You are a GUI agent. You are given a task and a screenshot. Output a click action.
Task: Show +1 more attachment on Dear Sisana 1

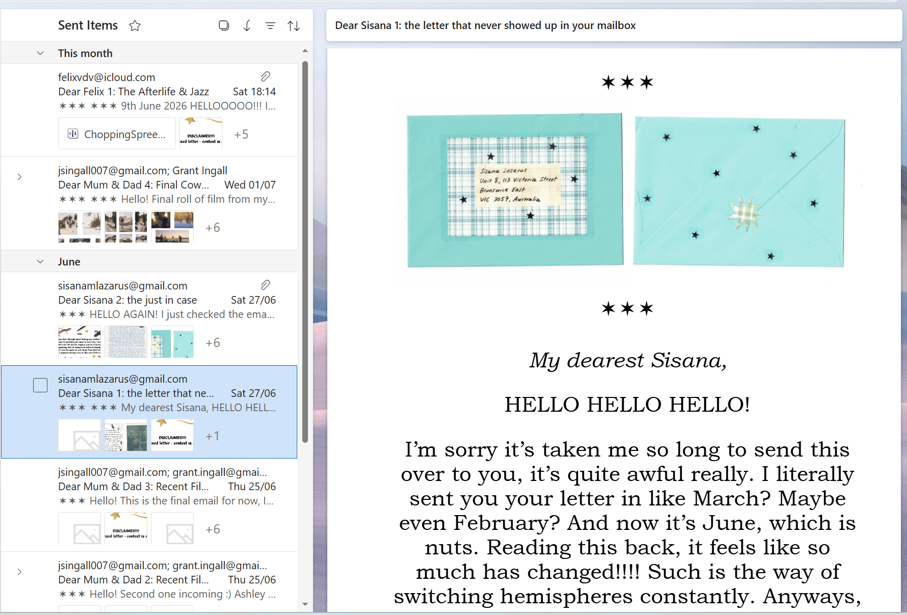click(x=213, y=436)
